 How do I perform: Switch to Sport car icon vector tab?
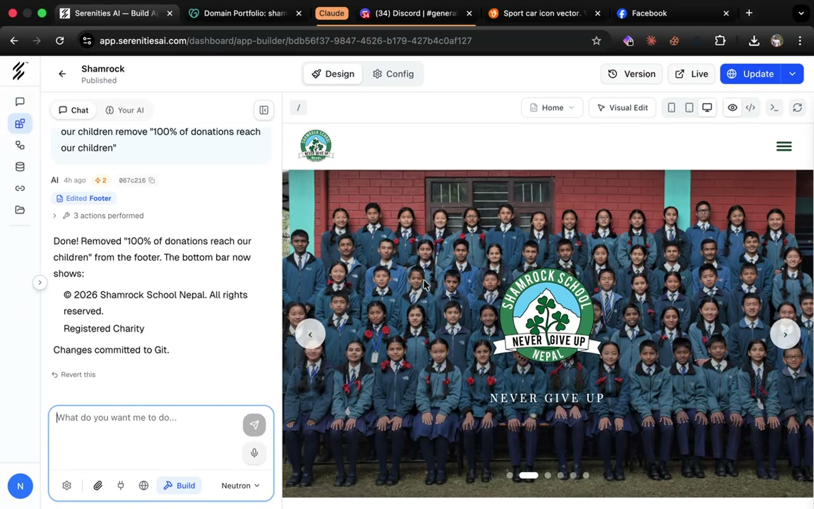coord(544,13)
